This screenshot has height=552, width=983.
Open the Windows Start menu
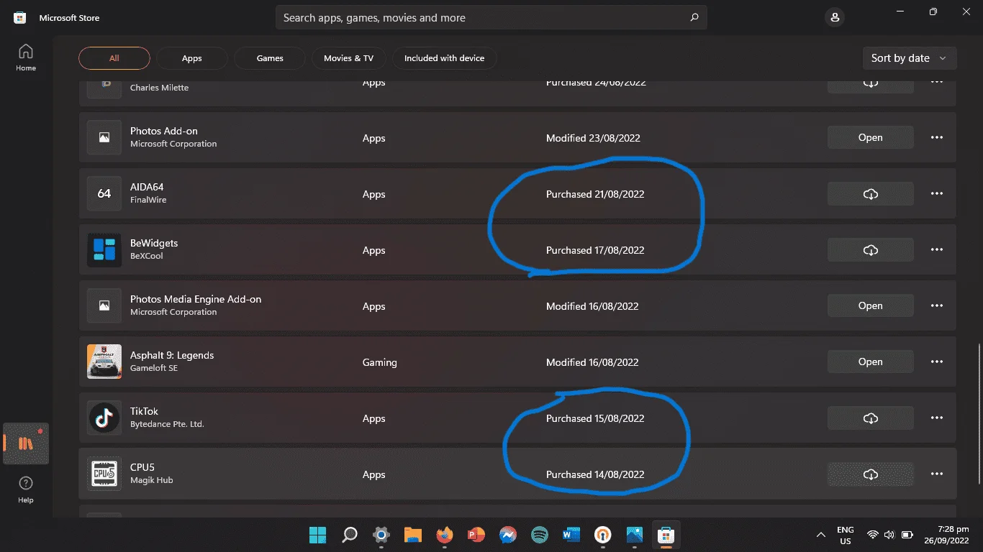tap(317, 535)
